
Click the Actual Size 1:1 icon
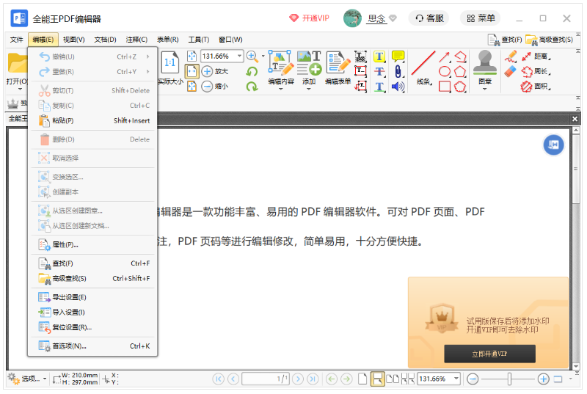point(170,62)
